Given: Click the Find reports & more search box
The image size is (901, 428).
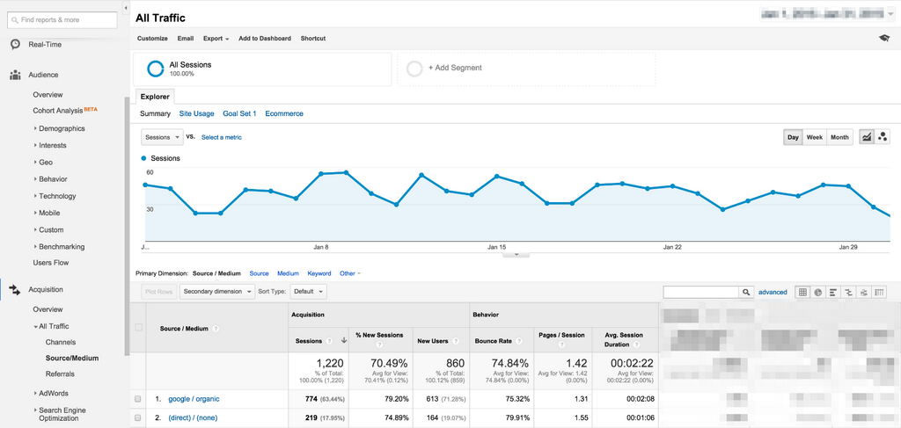Looking at the screenshot, I should click(62, 19).
